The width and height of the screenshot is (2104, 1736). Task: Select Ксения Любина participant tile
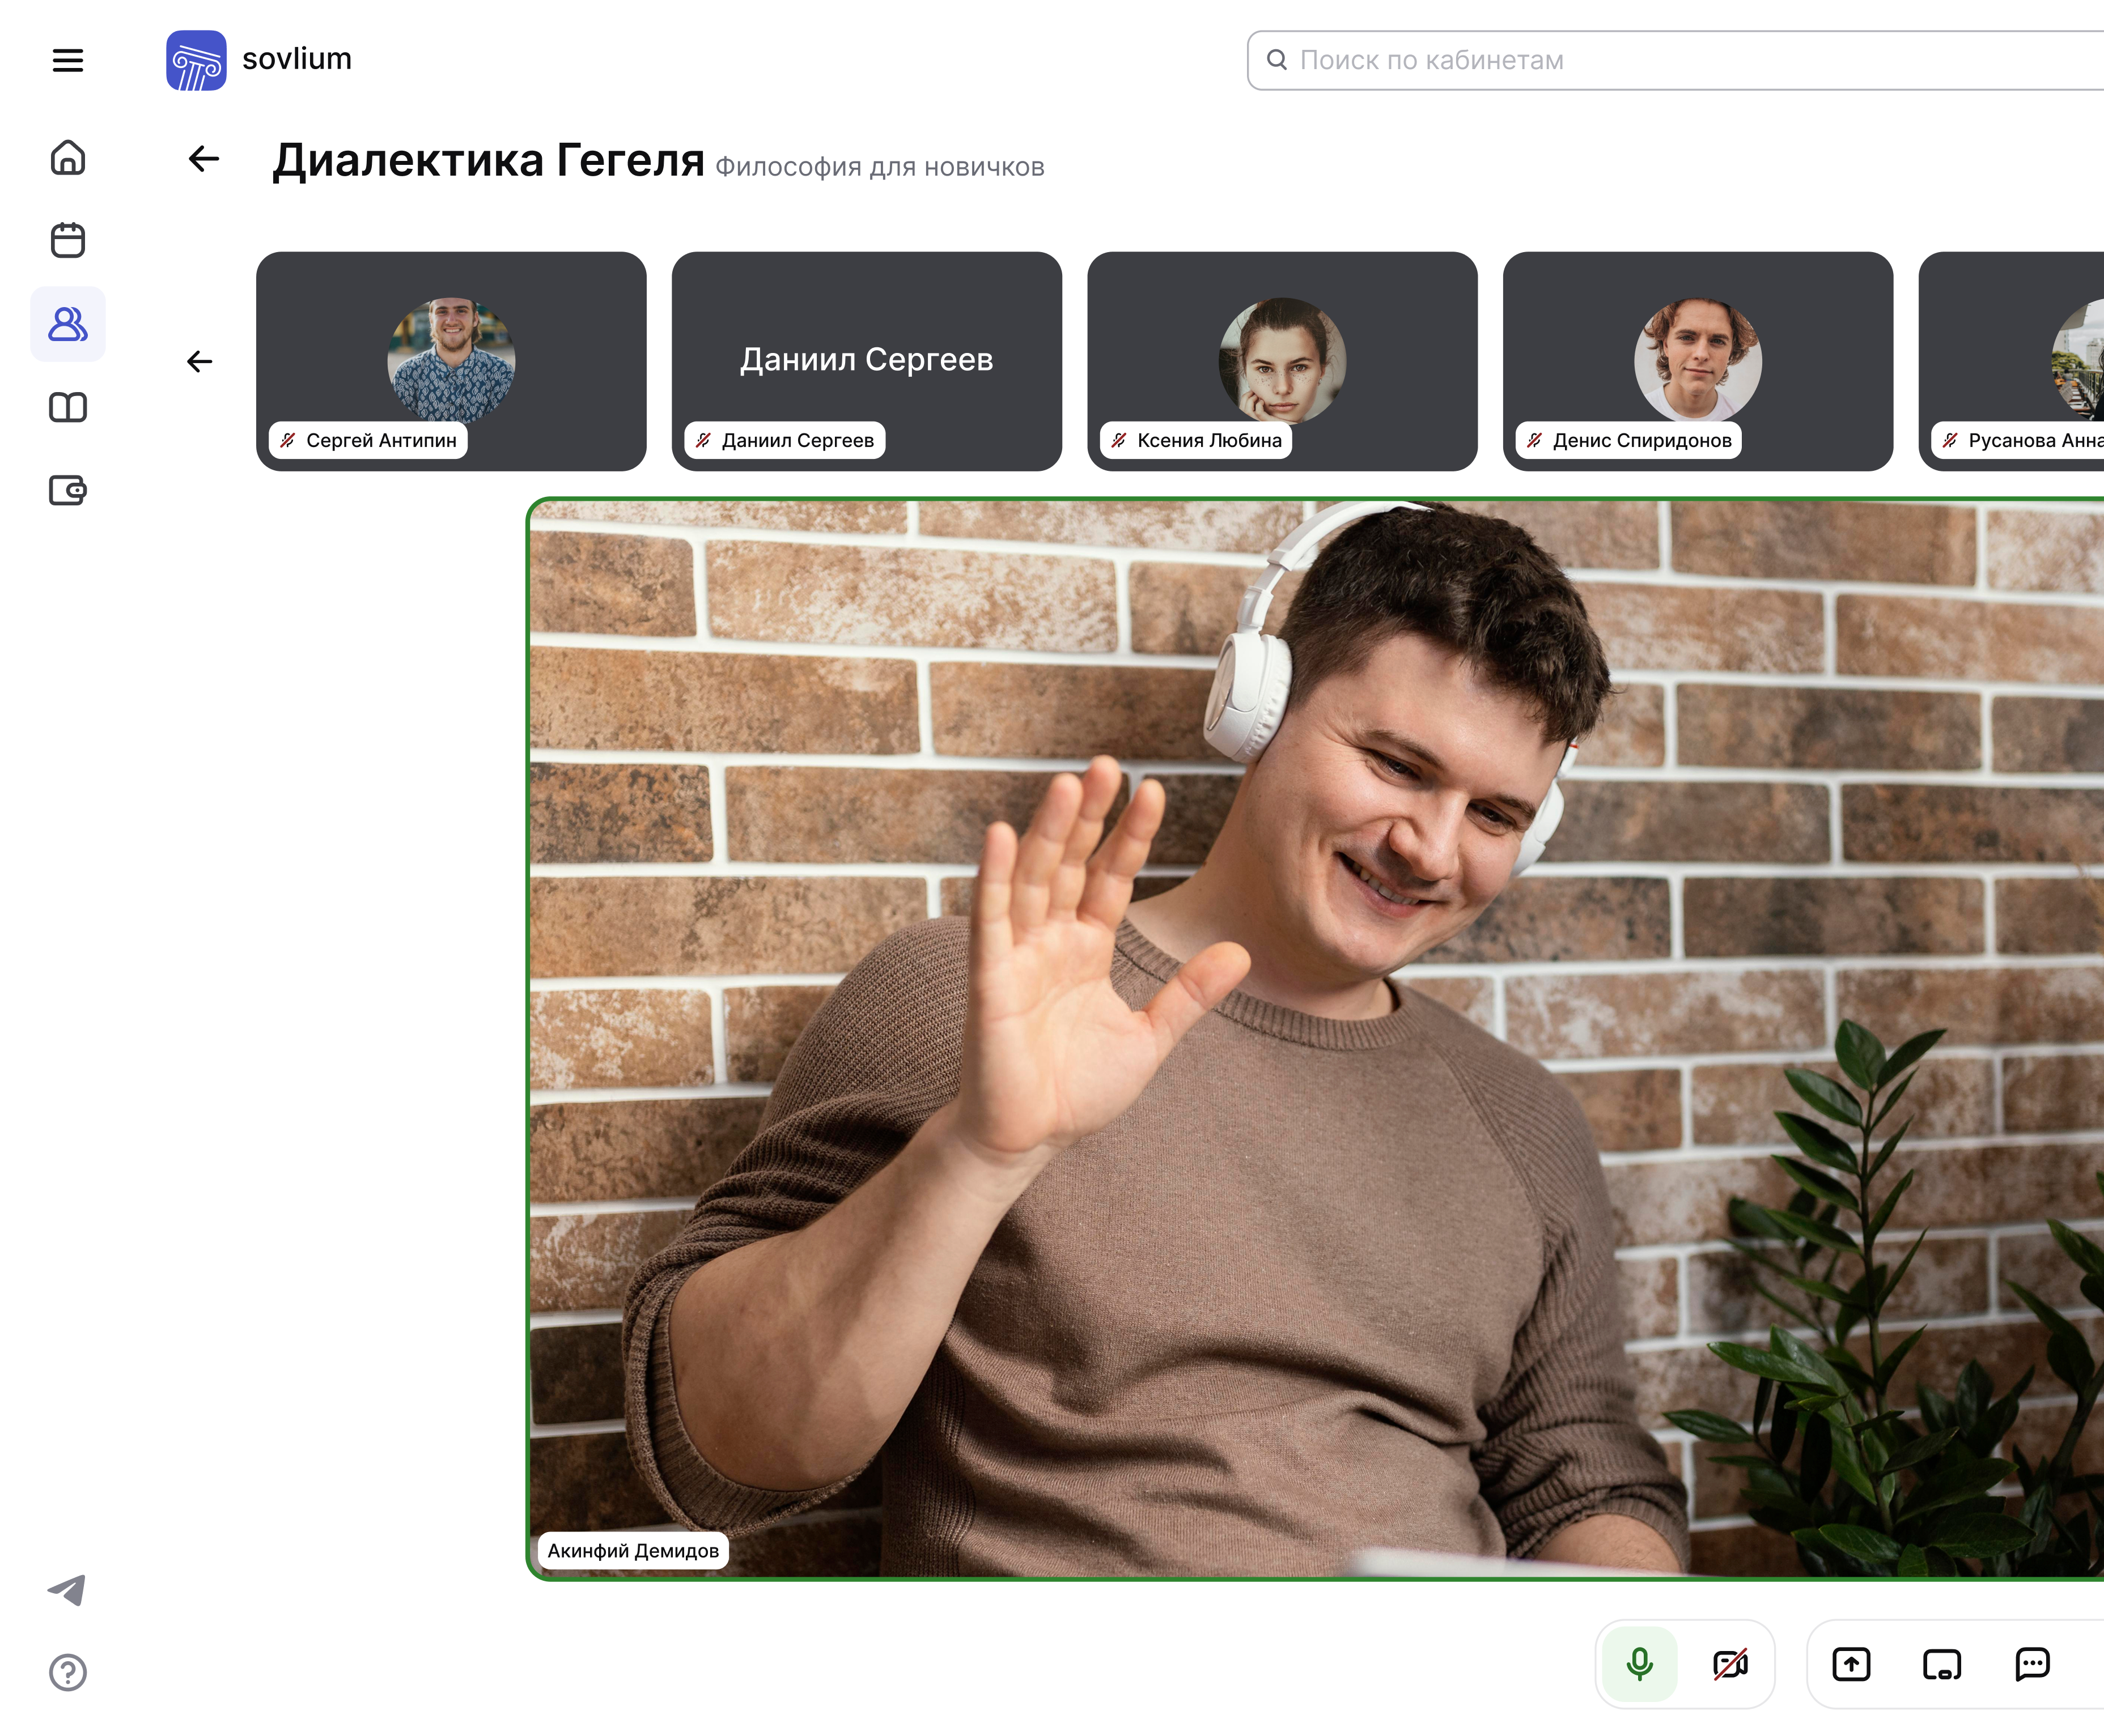(1282, 360)
